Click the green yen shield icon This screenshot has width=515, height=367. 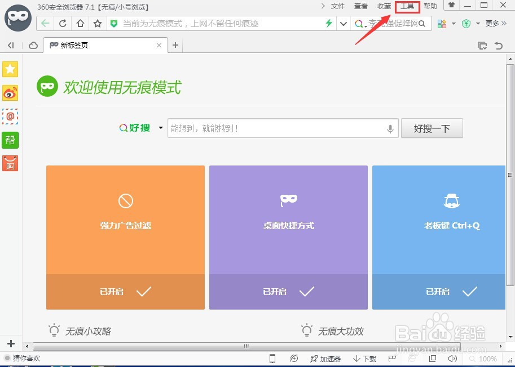tap(466, 24)
